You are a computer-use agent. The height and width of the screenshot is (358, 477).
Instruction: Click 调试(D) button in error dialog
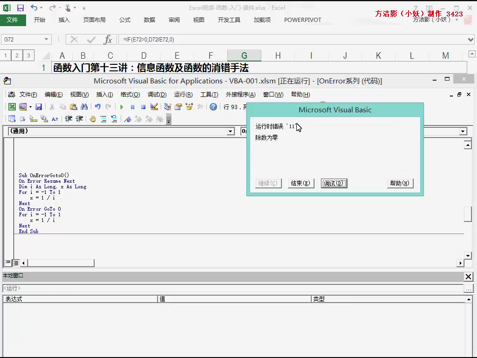pyautogui.click(x=334, y=183)
